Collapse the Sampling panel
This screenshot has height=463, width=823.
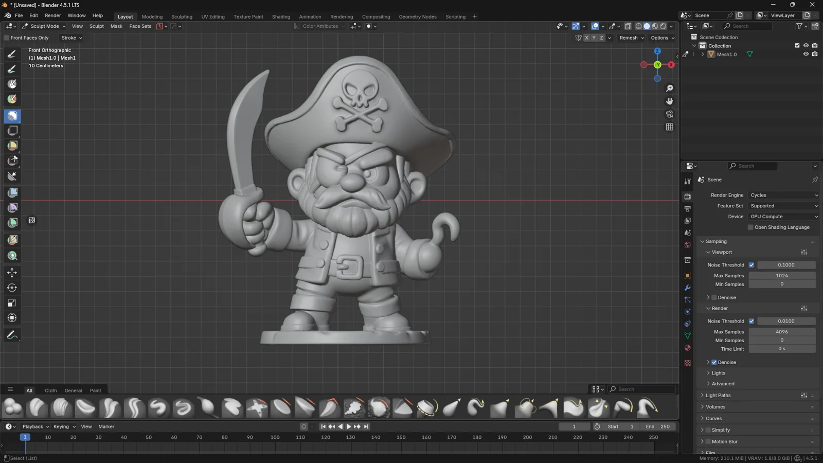point(715,242)
